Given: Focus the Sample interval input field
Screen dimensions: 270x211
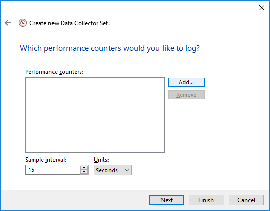Looking at the screenshot, I should [x=52, y=170].
